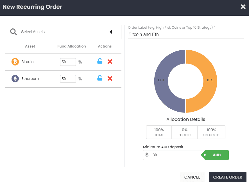The width and height of the screenshot is (249, 185).
Task: Click the search magnifier icon
Action: pyautogui.click(x=13, y=32)
